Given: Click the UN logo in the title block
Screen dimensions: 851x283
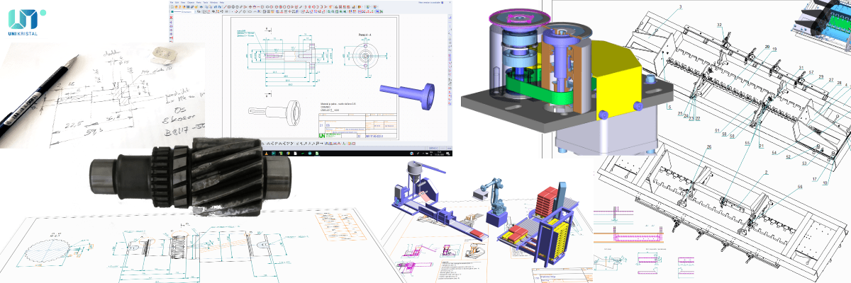Looking at the screenshot, I should [322, 135].
